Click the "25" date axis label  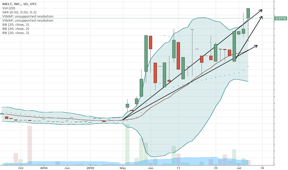pos(216,168)
